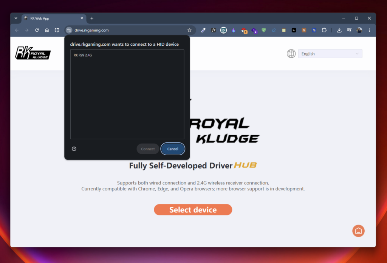Open the font identifier extension icon
This screenshot has width=387, height=263.
click(x=214, y=30)
